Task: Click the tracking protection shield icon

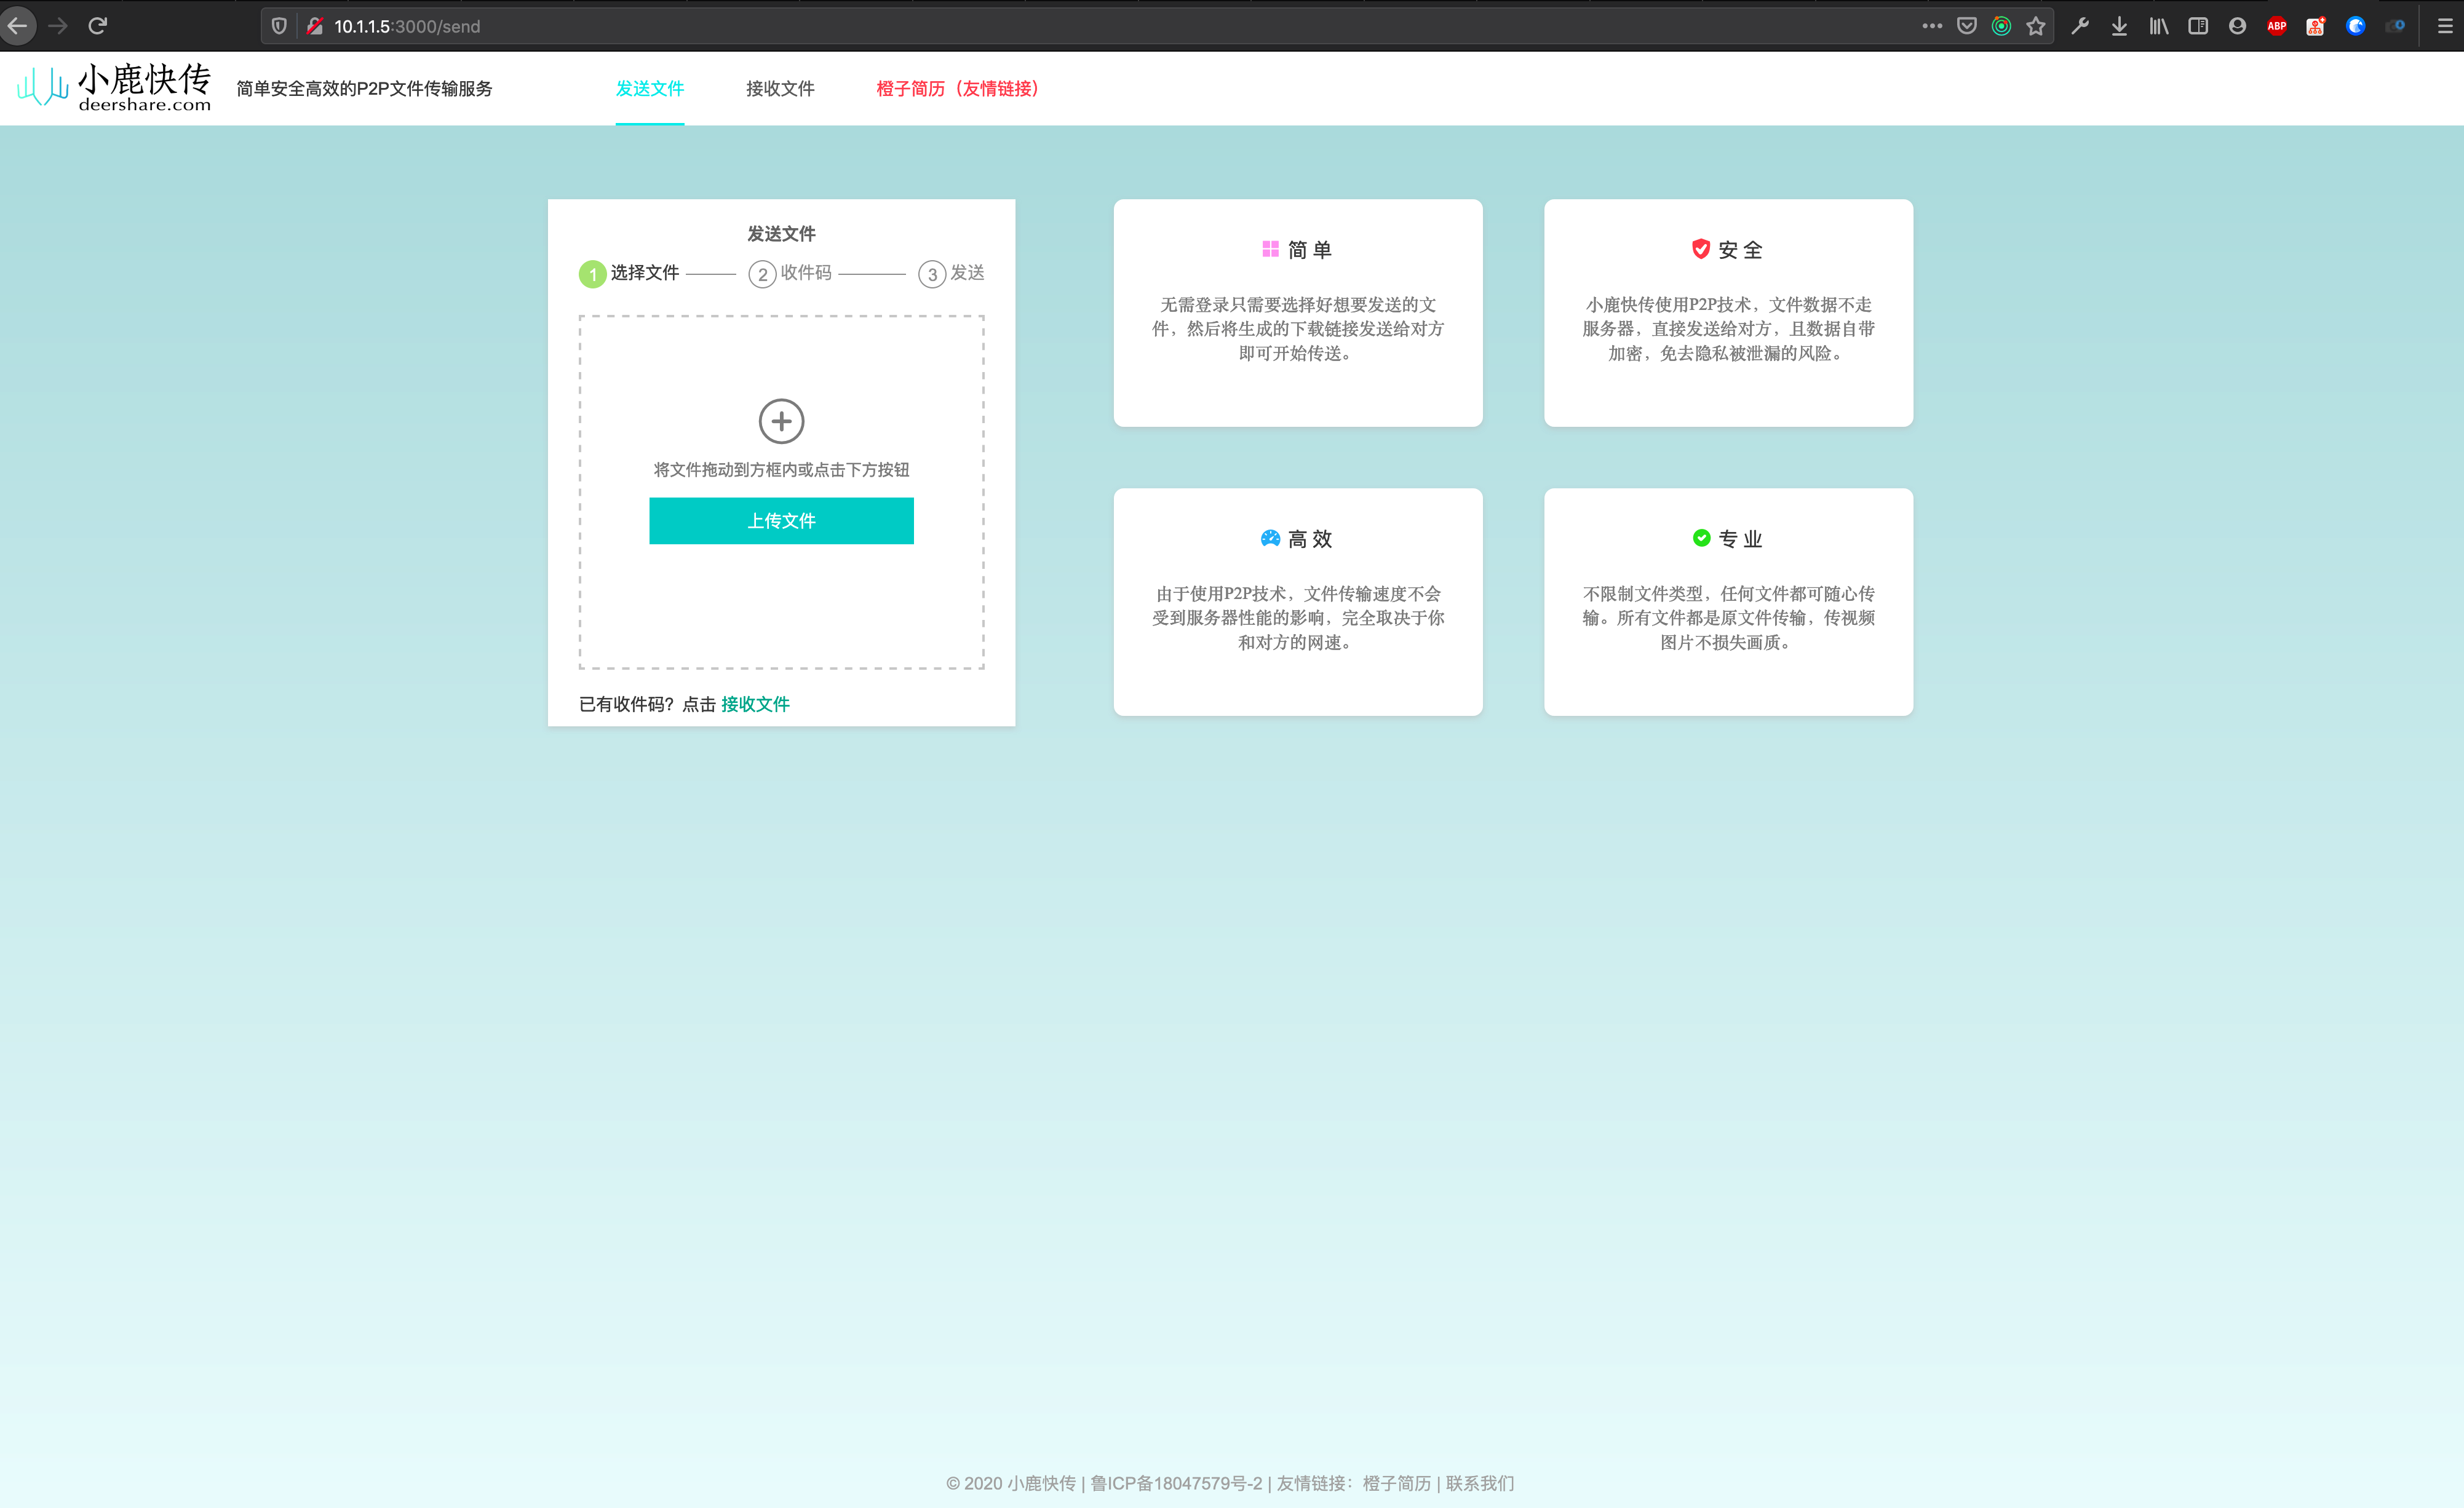Action: click(279, 26)
